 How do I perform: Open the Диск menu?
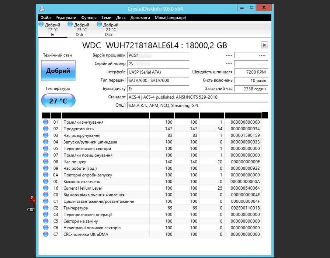tap(121, 18)
